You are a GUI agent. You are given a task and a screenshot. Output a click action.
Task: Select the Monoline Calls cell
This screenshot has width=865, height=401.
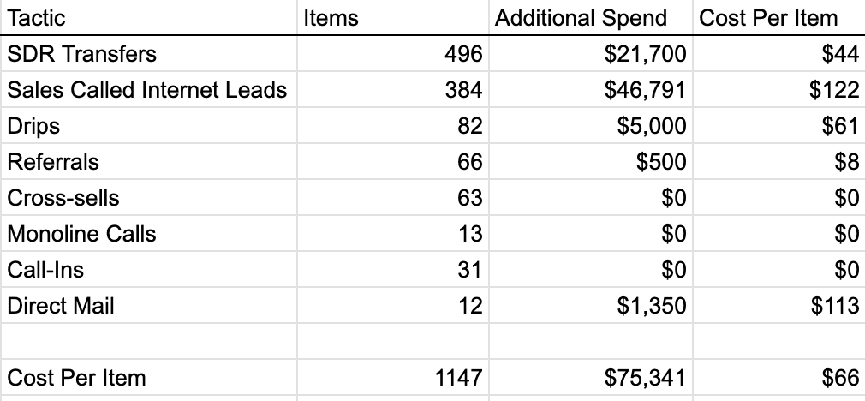click(149, 233)
